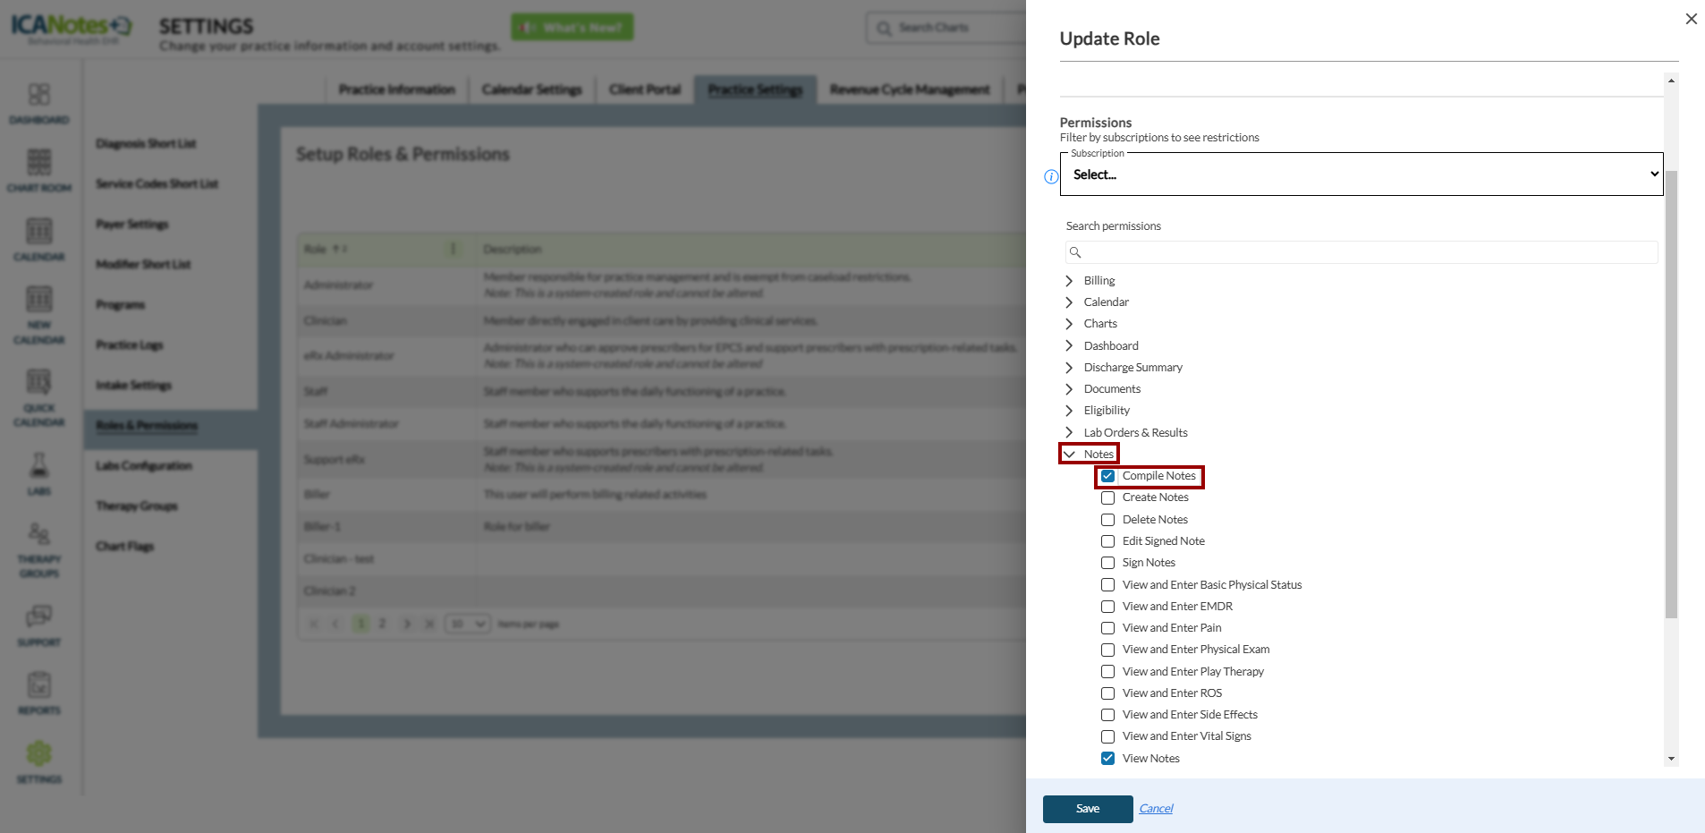Click the Settings gear icon in sidebar
Screen dimensions: 1705x833
(x=38, y=754)
